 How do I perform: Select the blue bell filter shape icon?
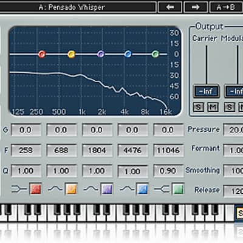(x=127, y=189)
